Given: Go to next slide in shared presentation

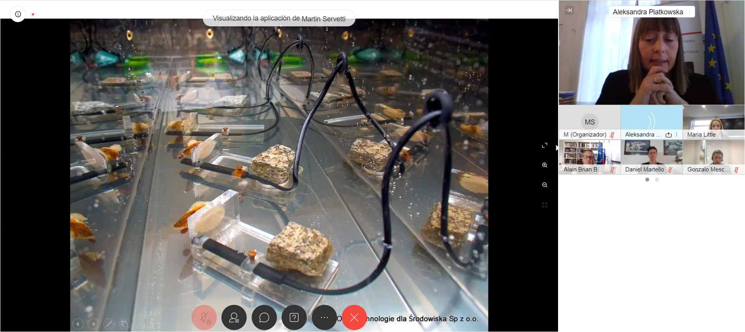Looking at the screenshot, I should coord(93,323).
